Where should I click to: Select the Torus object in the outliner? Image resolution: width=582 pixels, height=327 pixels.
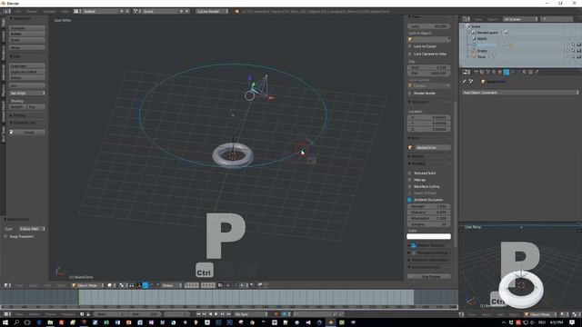(x=481, y=56)
